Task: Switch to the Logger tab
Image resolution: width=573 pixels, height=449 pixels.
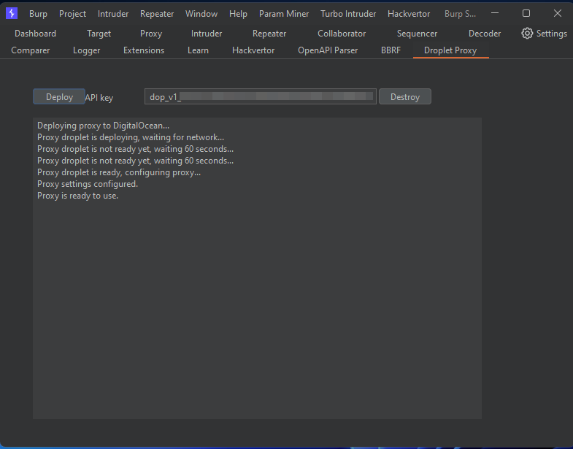Action: (87, 50)
